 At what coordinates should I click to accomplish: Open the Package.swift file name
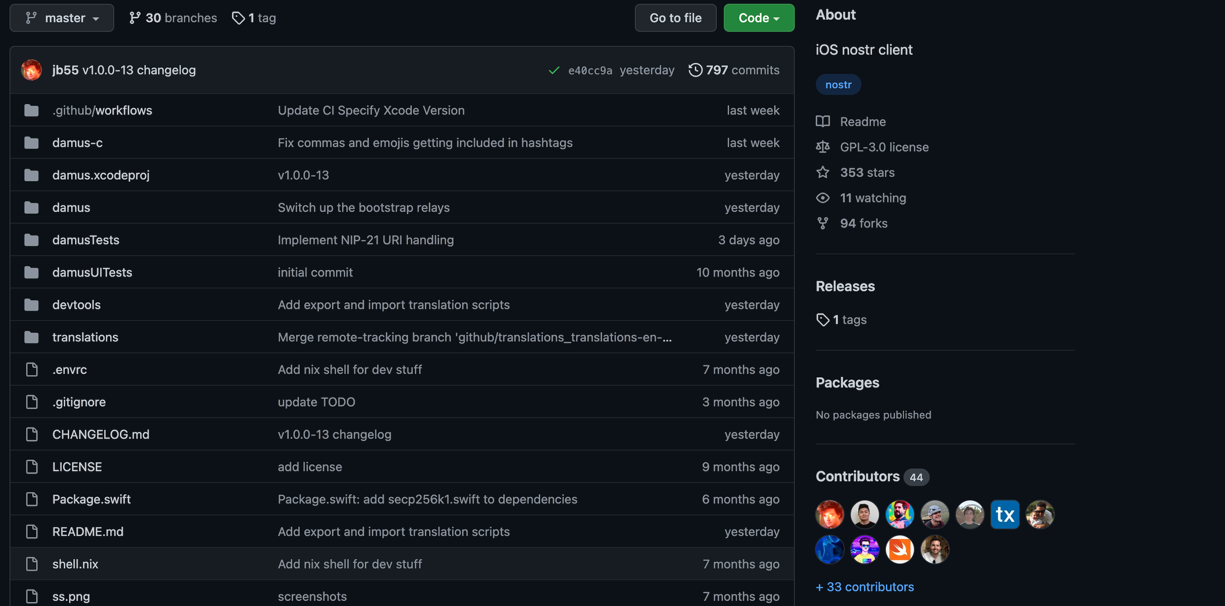click(x=91, y=499)
